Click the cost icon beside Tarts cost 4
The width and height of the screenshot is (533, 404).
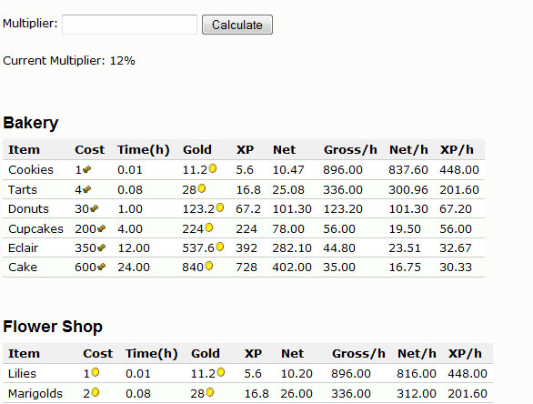[87, 189]
